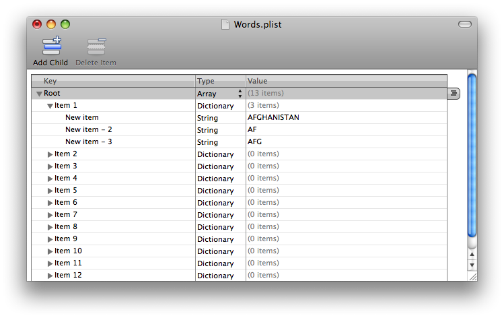Screen dimensions: 504x318
Task: Expand the Item 9 disclosure triangle
Action: (x=50, y=239)
